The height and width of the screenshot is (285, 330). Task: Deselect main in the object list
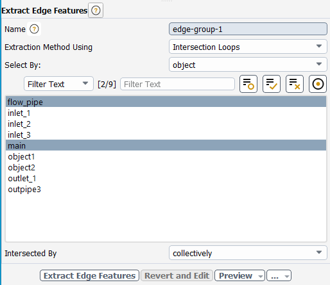coord(166,145)
